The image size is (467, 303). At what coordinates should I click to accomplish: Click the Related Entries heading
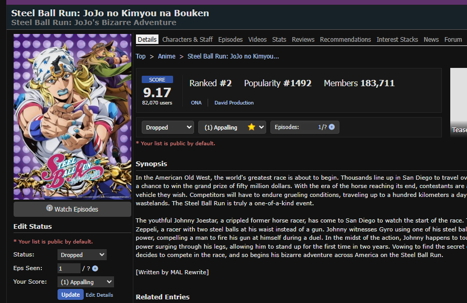163,297
